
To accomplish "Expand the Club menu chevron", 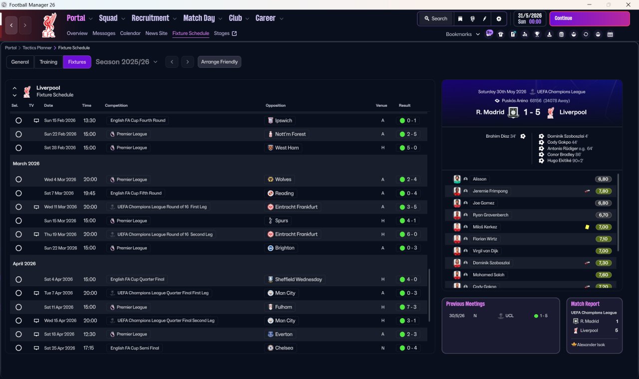I will point(247,19).
